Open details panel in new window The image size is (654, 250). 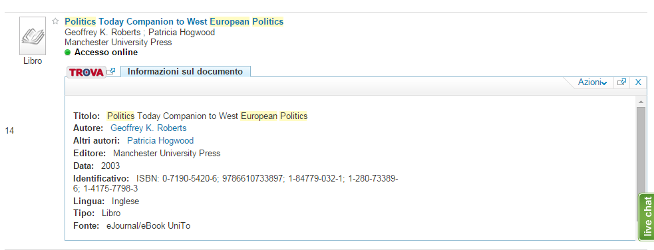pyautogui.click(x=621, y=82)
